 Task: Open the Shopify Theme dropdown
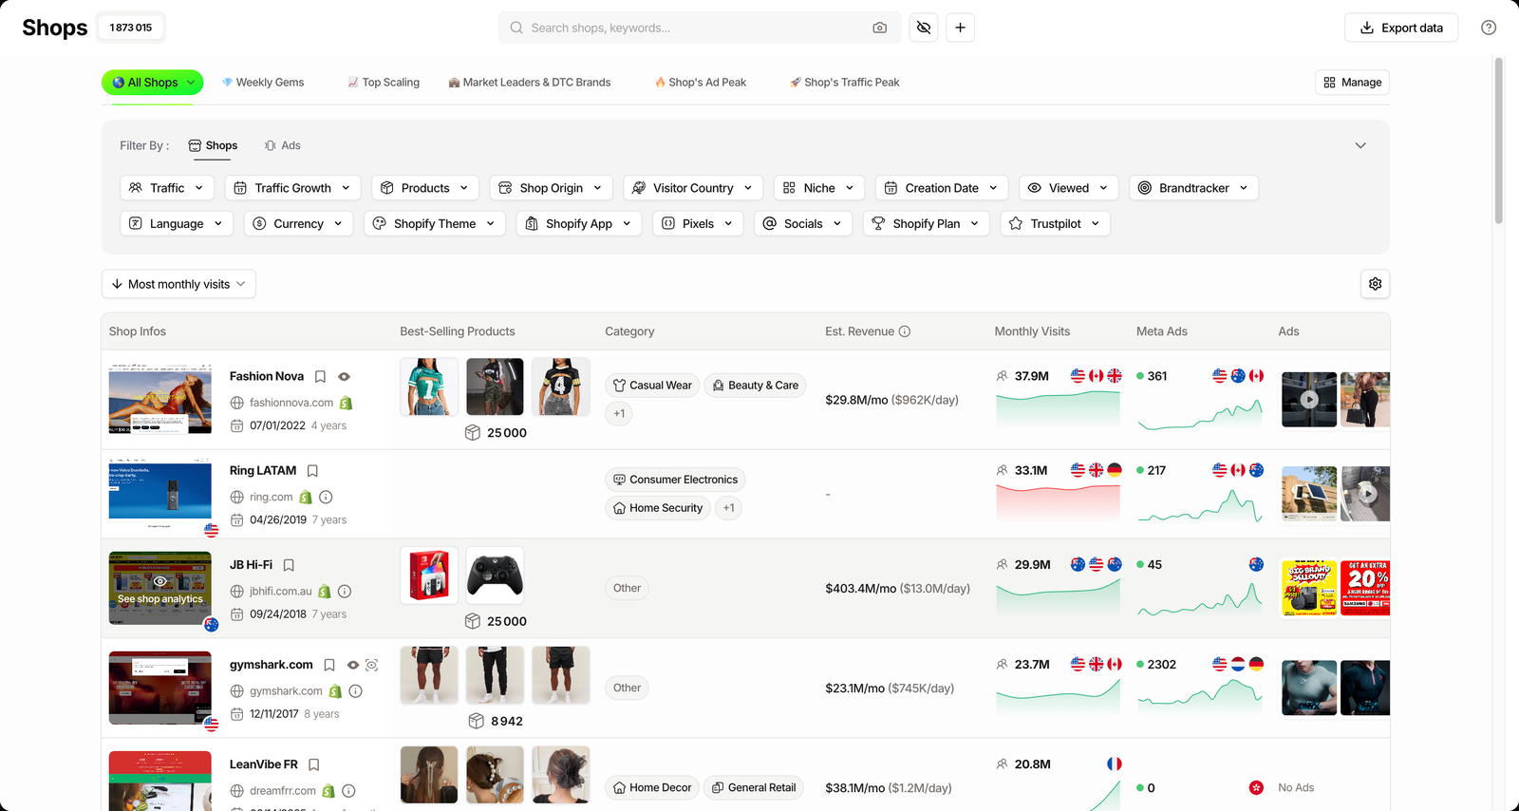coord(435,224)
